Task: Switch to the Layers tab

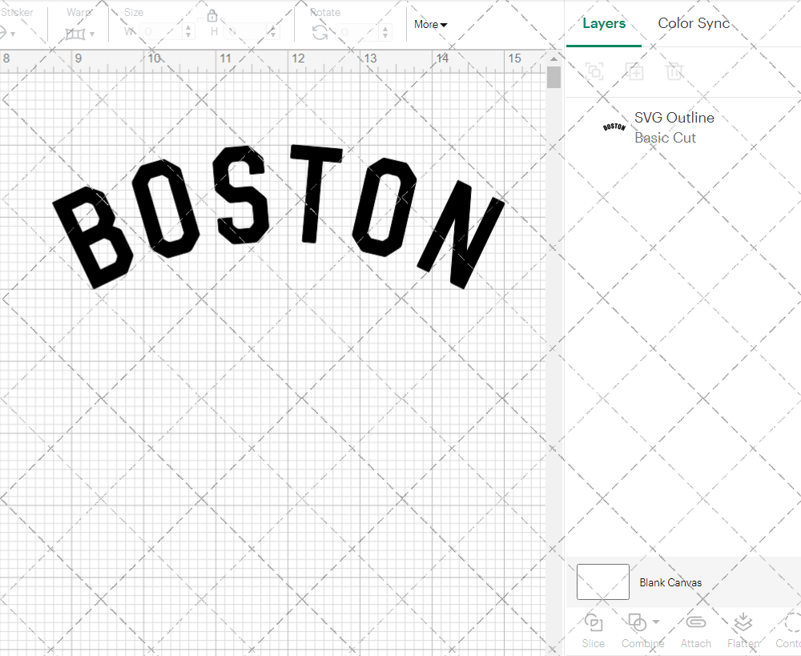Action: coord(604,23)
